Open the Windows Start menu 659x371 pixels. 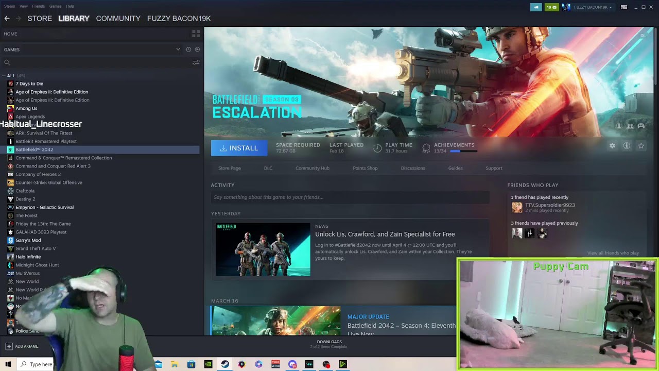coord(8,364)
